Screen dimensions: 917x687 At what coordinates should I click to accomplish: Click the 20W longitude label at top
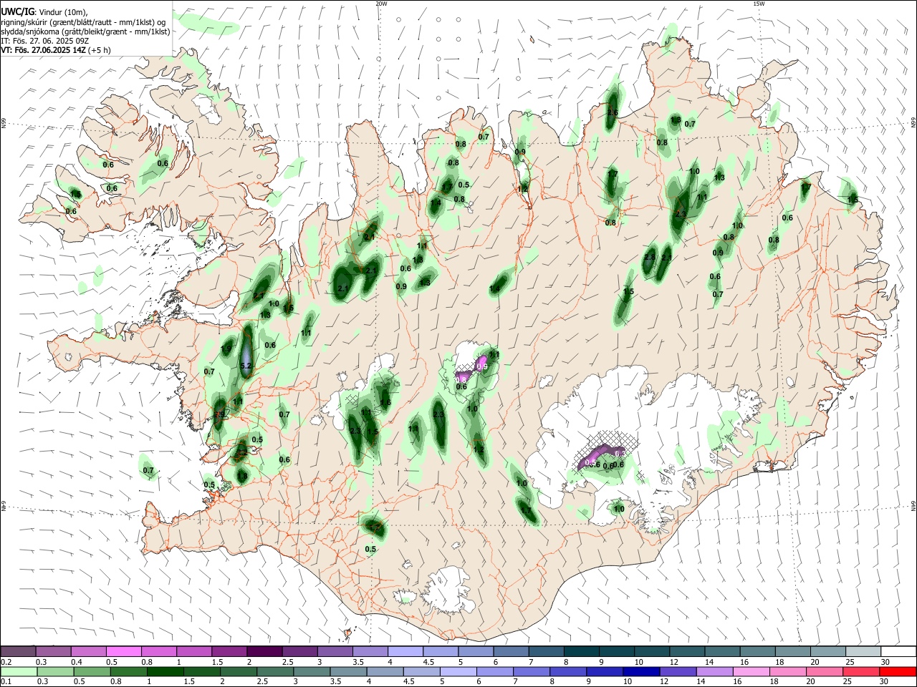[381, 4]
